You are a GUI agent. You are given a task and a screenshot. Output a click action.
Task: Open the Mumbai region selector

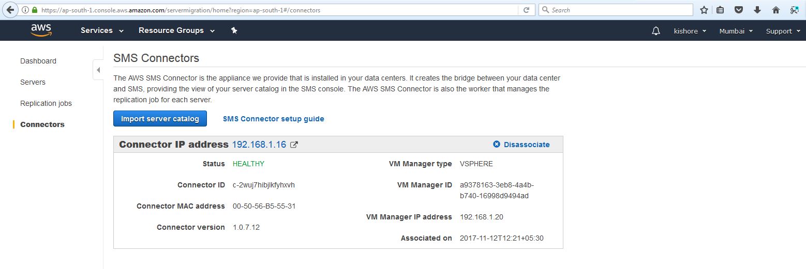pos(736,31)
